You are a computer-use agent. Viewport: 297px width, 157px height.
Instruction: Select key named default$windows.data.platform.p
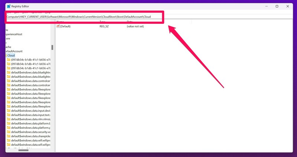(x=31, y=128)
